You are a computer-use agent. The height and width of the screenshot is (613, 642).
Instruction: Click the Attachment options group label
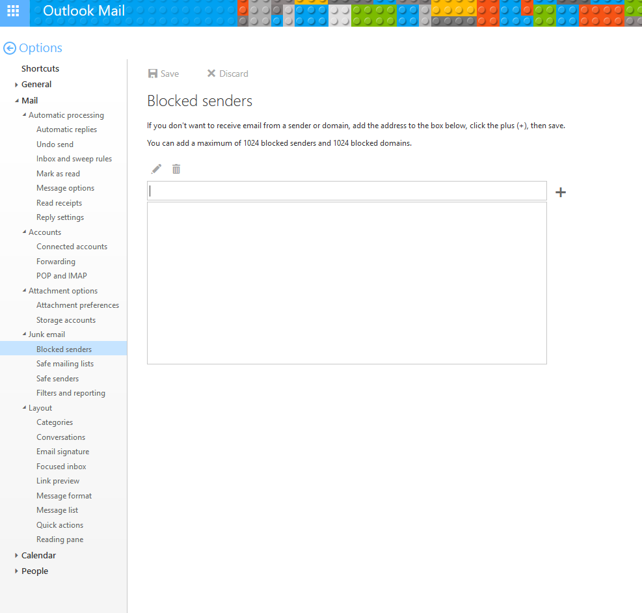pyautogui.click(x=63, y=291)
